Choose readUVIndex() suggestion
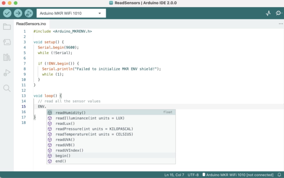 (111, 150)
